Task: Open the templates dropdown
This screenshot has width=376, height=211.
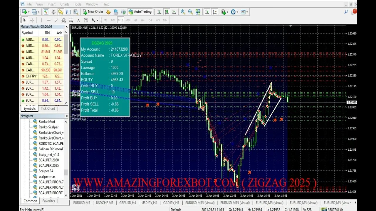Action: pos(244,12)
